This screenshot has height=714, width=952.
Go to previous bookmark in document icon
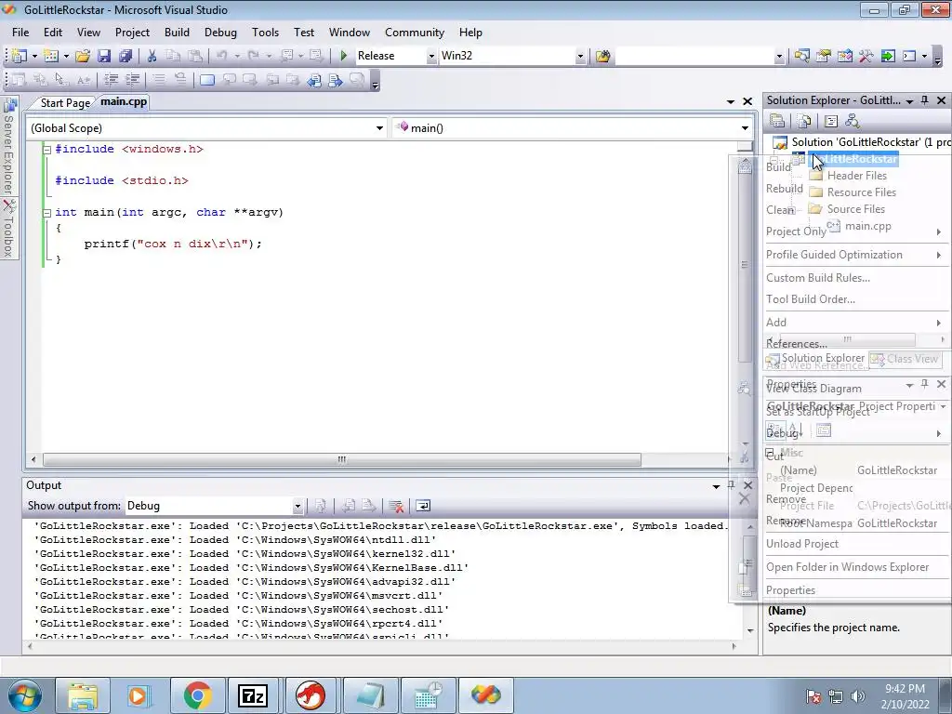coord(314,80)
